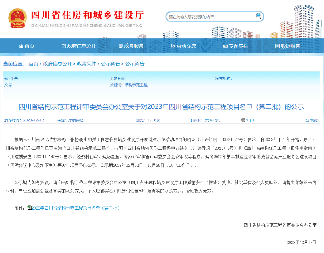Image resolution: width=324 pixels, height=253 pixels.
Task: Click the 政务服务 nav icon
Action: (x=120, y=46)
